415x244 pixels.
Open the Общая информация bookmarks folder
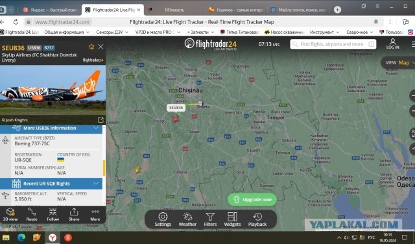[x=66, y=32]
